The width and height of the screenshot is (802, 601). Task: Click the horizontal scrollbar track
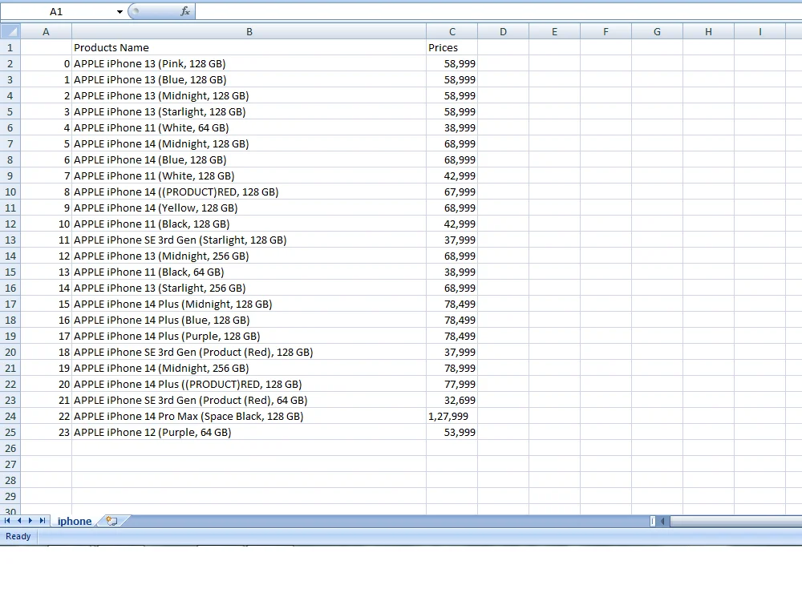pyautogui.click(x=735, y=522)
